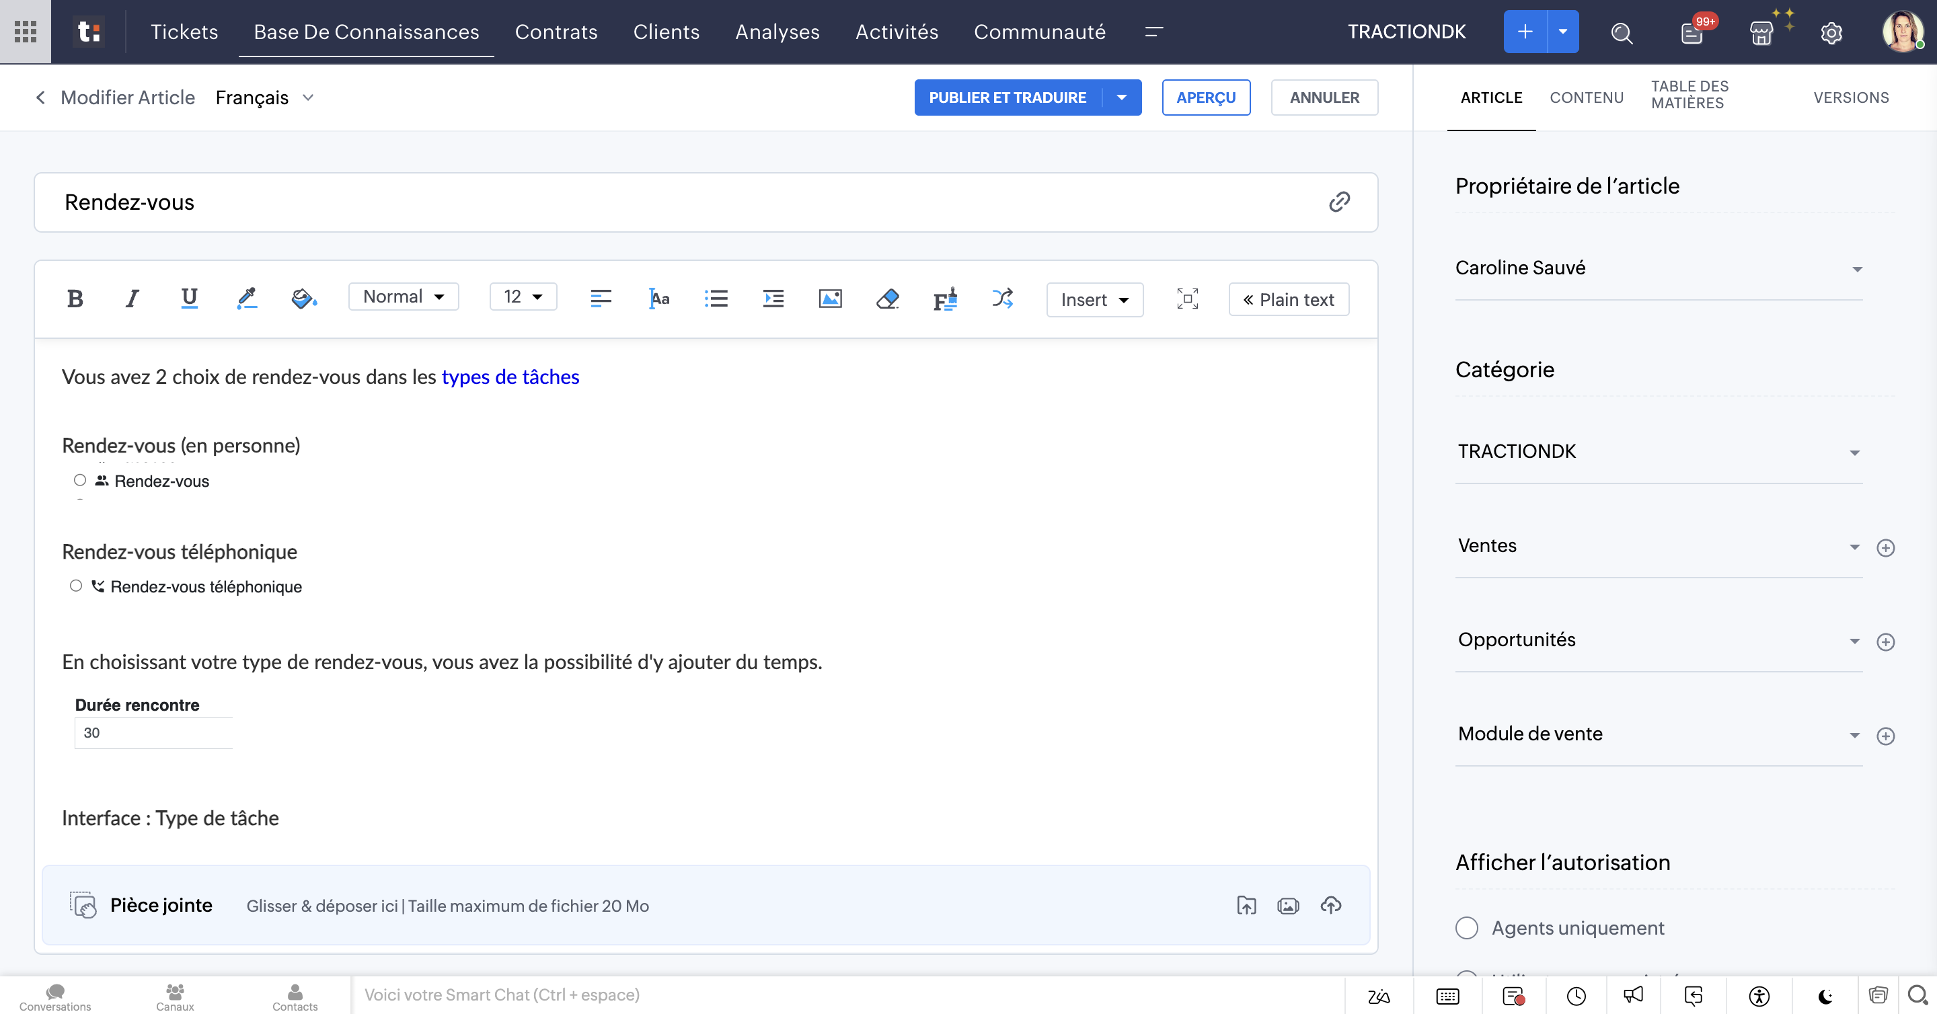Apply bold formatting in the editor
The width and height of the screenshot is (1937, 1014).
tap(75, 299)
